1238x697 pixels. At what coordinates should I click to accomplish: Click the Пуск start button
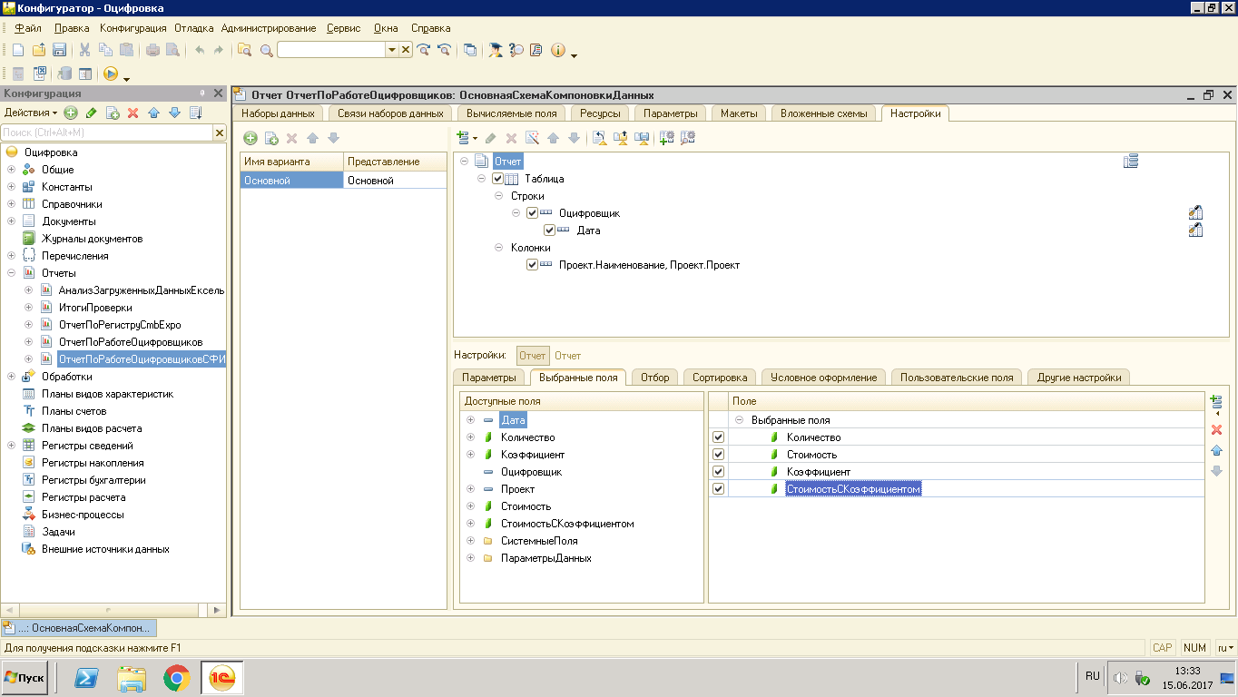click(x=25, y=677)
